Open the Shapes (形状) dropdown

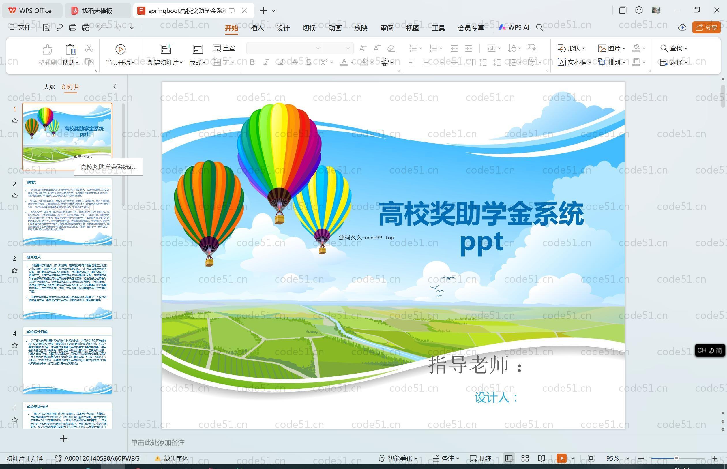point(571,48)
